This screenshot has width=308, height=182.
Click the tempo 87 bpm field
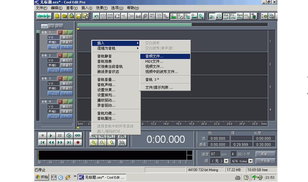(215, 154)
